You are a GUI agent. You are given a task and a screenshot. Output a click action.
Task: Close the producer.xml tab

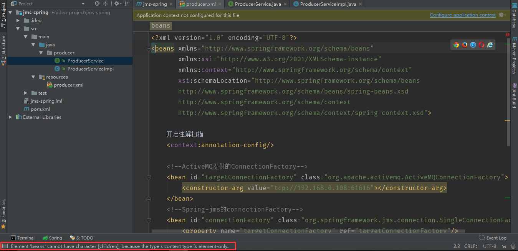point(219,4)
